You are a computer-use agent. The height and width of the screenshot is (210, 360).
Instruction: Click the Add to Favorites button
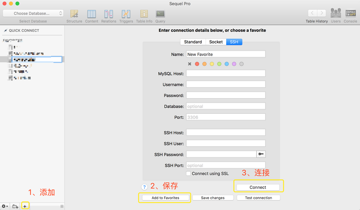click(x=165, y=198)
